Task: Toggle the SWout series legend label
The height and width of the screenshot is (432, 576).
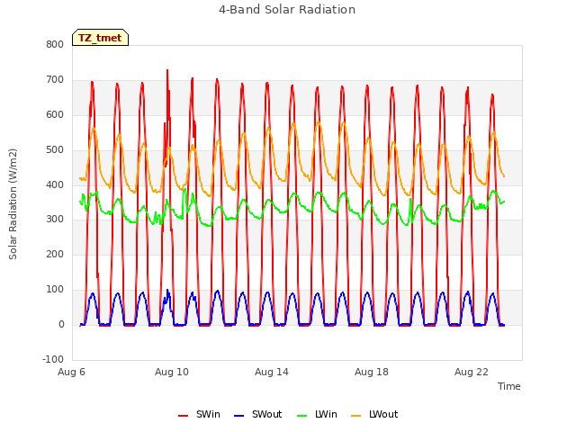Action: coord(266,414)
